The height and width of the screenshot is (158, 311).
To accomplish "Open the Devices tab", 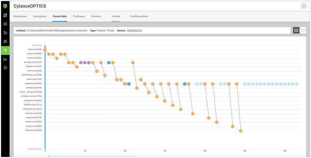I will 96,16.
